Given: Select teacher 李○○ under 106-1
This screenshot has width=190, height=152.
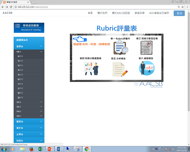Looking at the screenshot, I should [x=29, y=61].
